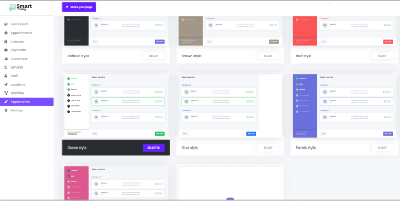Click the Customers group icon
The image size is (400, 201).
click(x=6, y=59)
